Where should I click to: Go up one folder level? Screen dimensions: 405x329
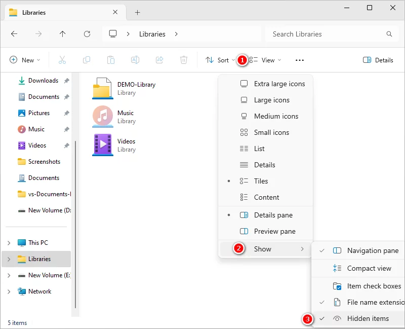click(x=62, y=34)
